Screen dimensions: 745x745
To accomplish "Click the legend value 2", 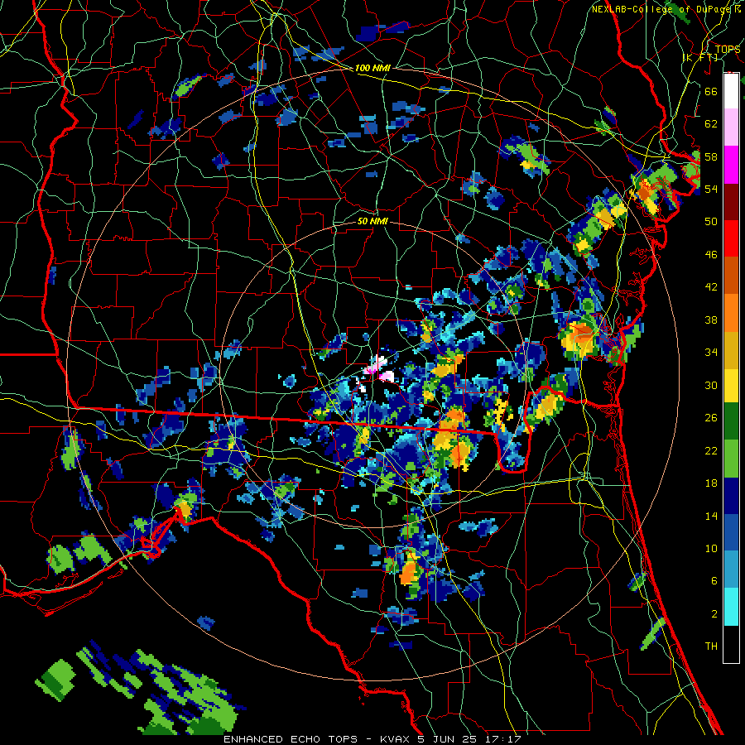I will (714, 614).
